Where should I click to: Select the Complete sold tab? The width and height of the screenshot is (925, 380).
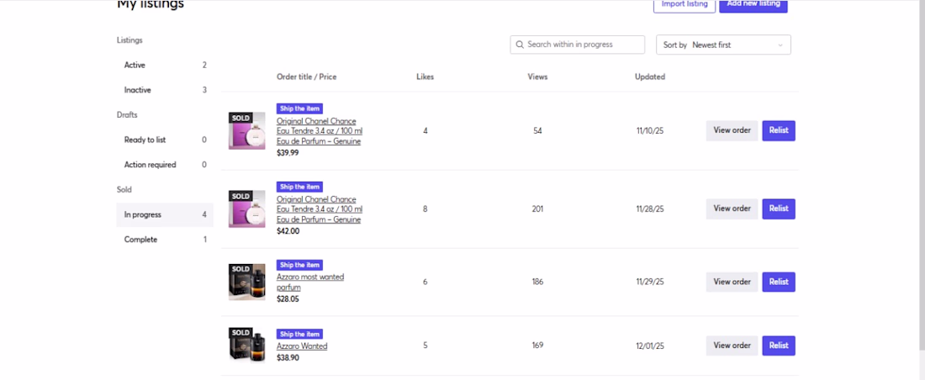point(165,240)
